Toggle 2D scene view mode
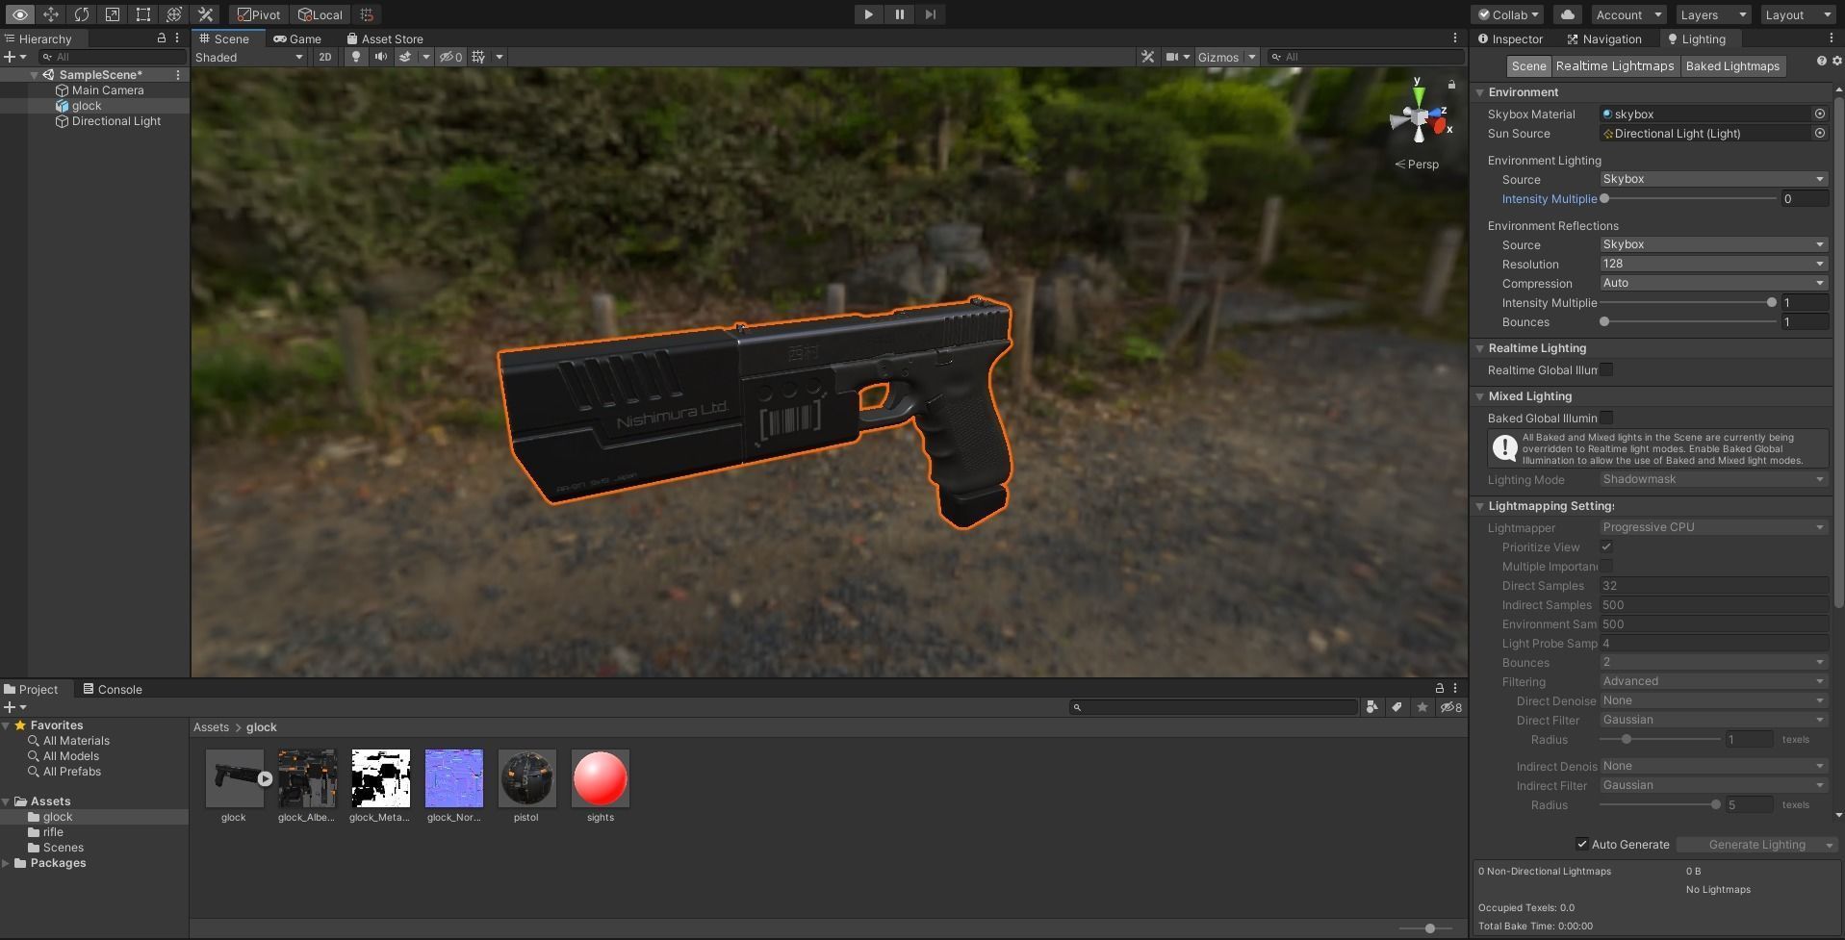1845x940 pixels. coord(325,57)
